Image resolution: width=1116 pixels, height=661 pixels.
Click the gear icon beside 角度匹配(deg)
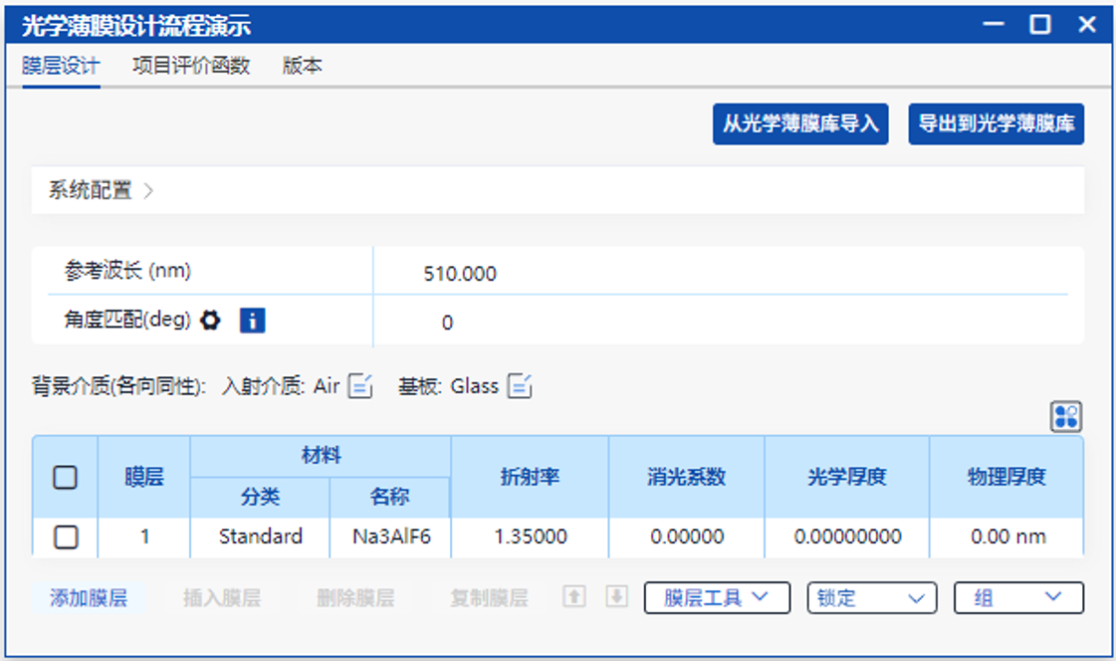(209, 321)
